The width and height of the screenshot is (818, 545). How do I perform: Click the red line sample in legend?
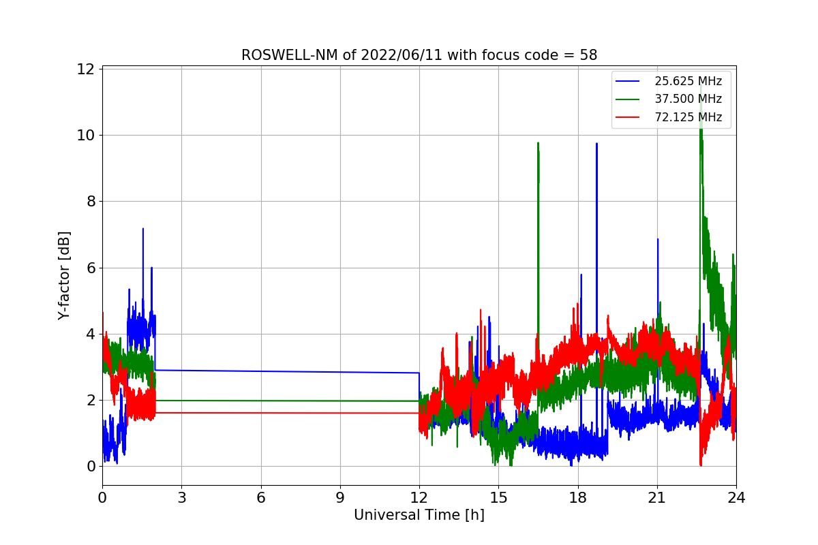point(628,117)
